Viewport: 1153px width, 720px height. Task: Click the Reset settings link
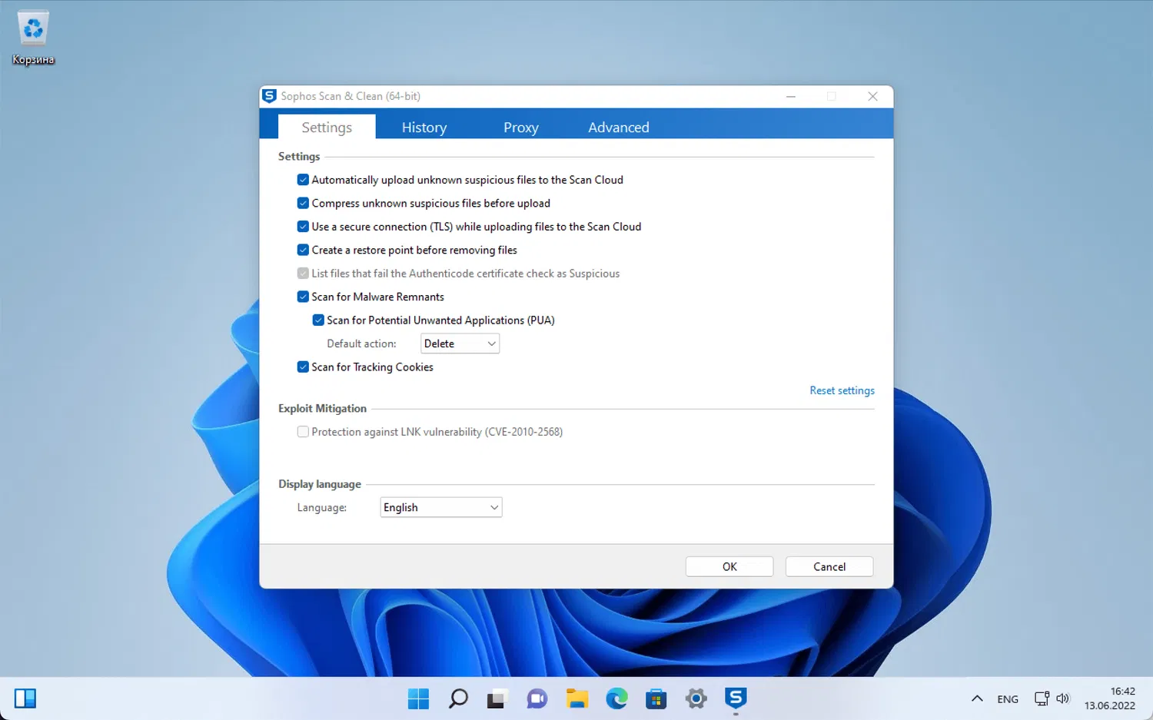[842, 390]
